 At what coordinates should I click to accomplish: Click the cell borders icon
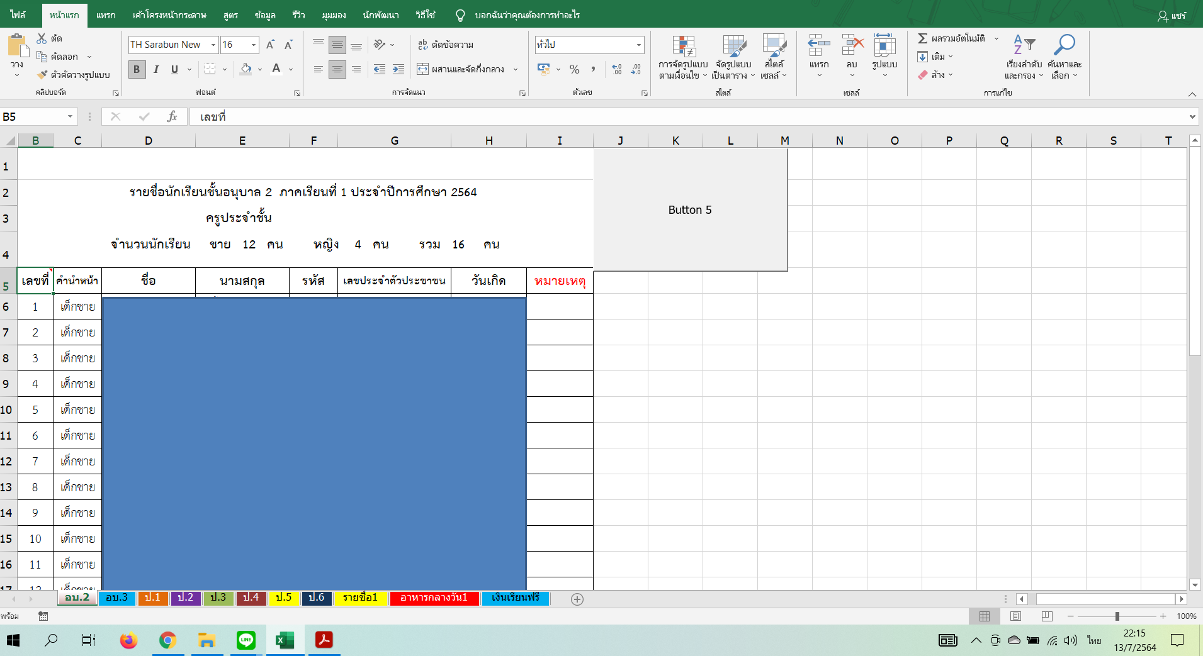pyautogui.click(x=210, y=69)
